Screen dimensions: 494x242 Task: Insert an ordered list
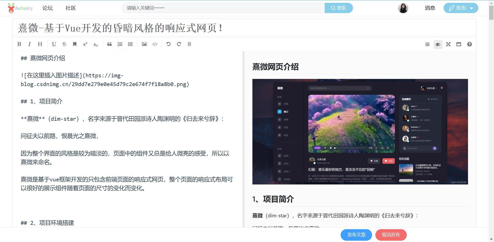[120, 44]
